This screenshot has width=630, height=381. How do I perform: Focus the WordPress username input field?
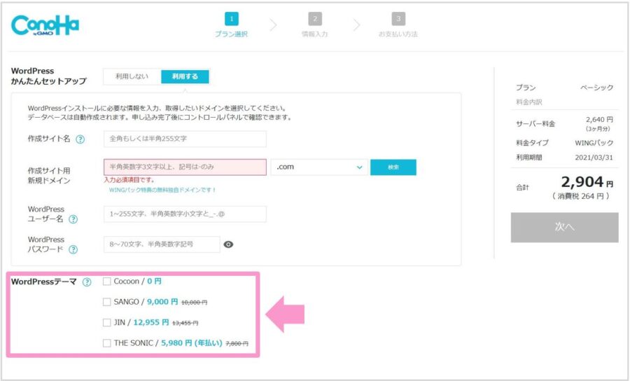pyautogui.click(x=185, y=214)
